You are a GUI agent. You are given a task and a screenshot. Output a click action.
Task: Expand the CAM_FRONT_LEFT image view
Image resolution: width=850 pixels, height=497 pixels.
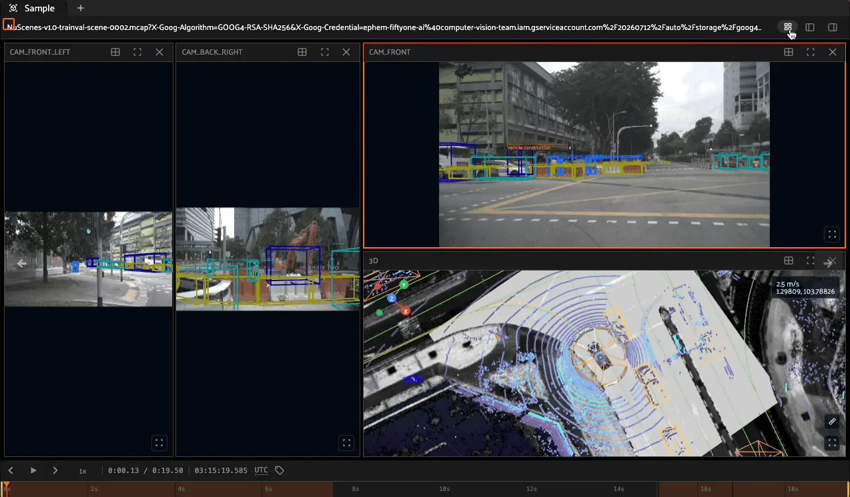[x=159, y=442]
